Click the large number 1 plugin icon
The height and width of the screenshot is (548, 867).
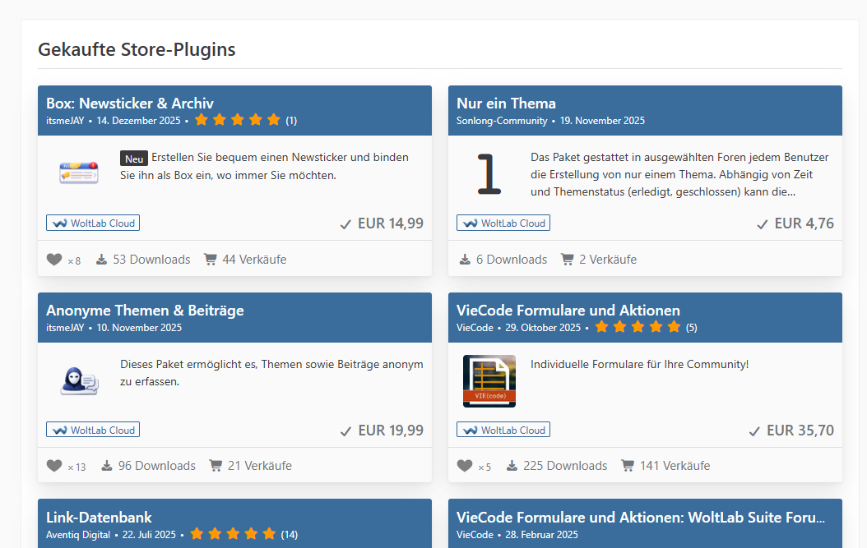pyautogui.click(x=489, y=173)
